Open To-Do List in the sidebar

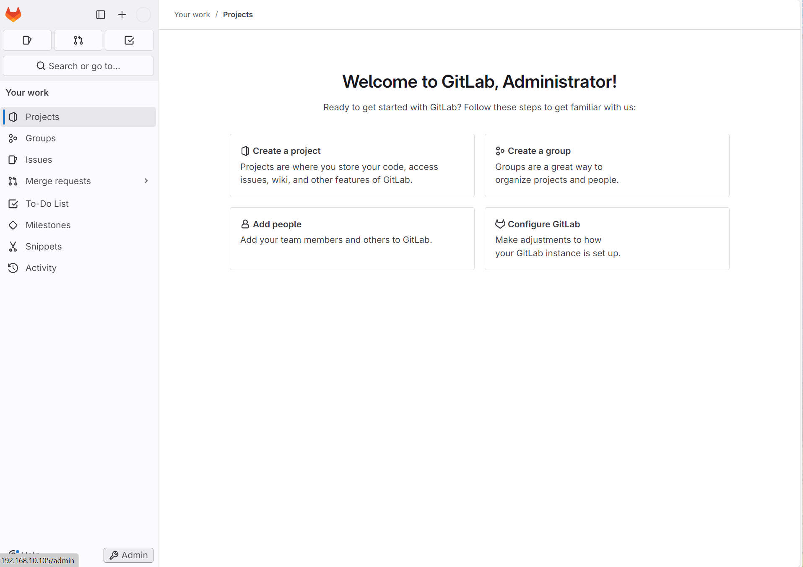79,204
